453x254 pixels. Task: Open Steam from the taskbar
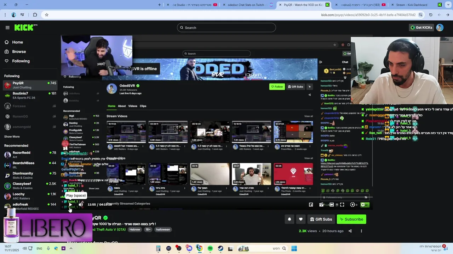point(220,248)
